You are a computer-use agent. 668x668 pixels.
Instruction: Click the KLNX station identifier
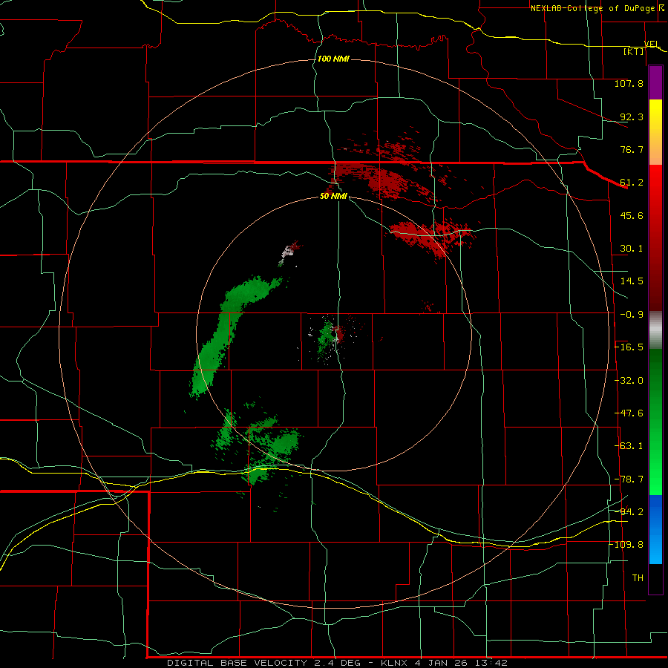click(393, 663)
